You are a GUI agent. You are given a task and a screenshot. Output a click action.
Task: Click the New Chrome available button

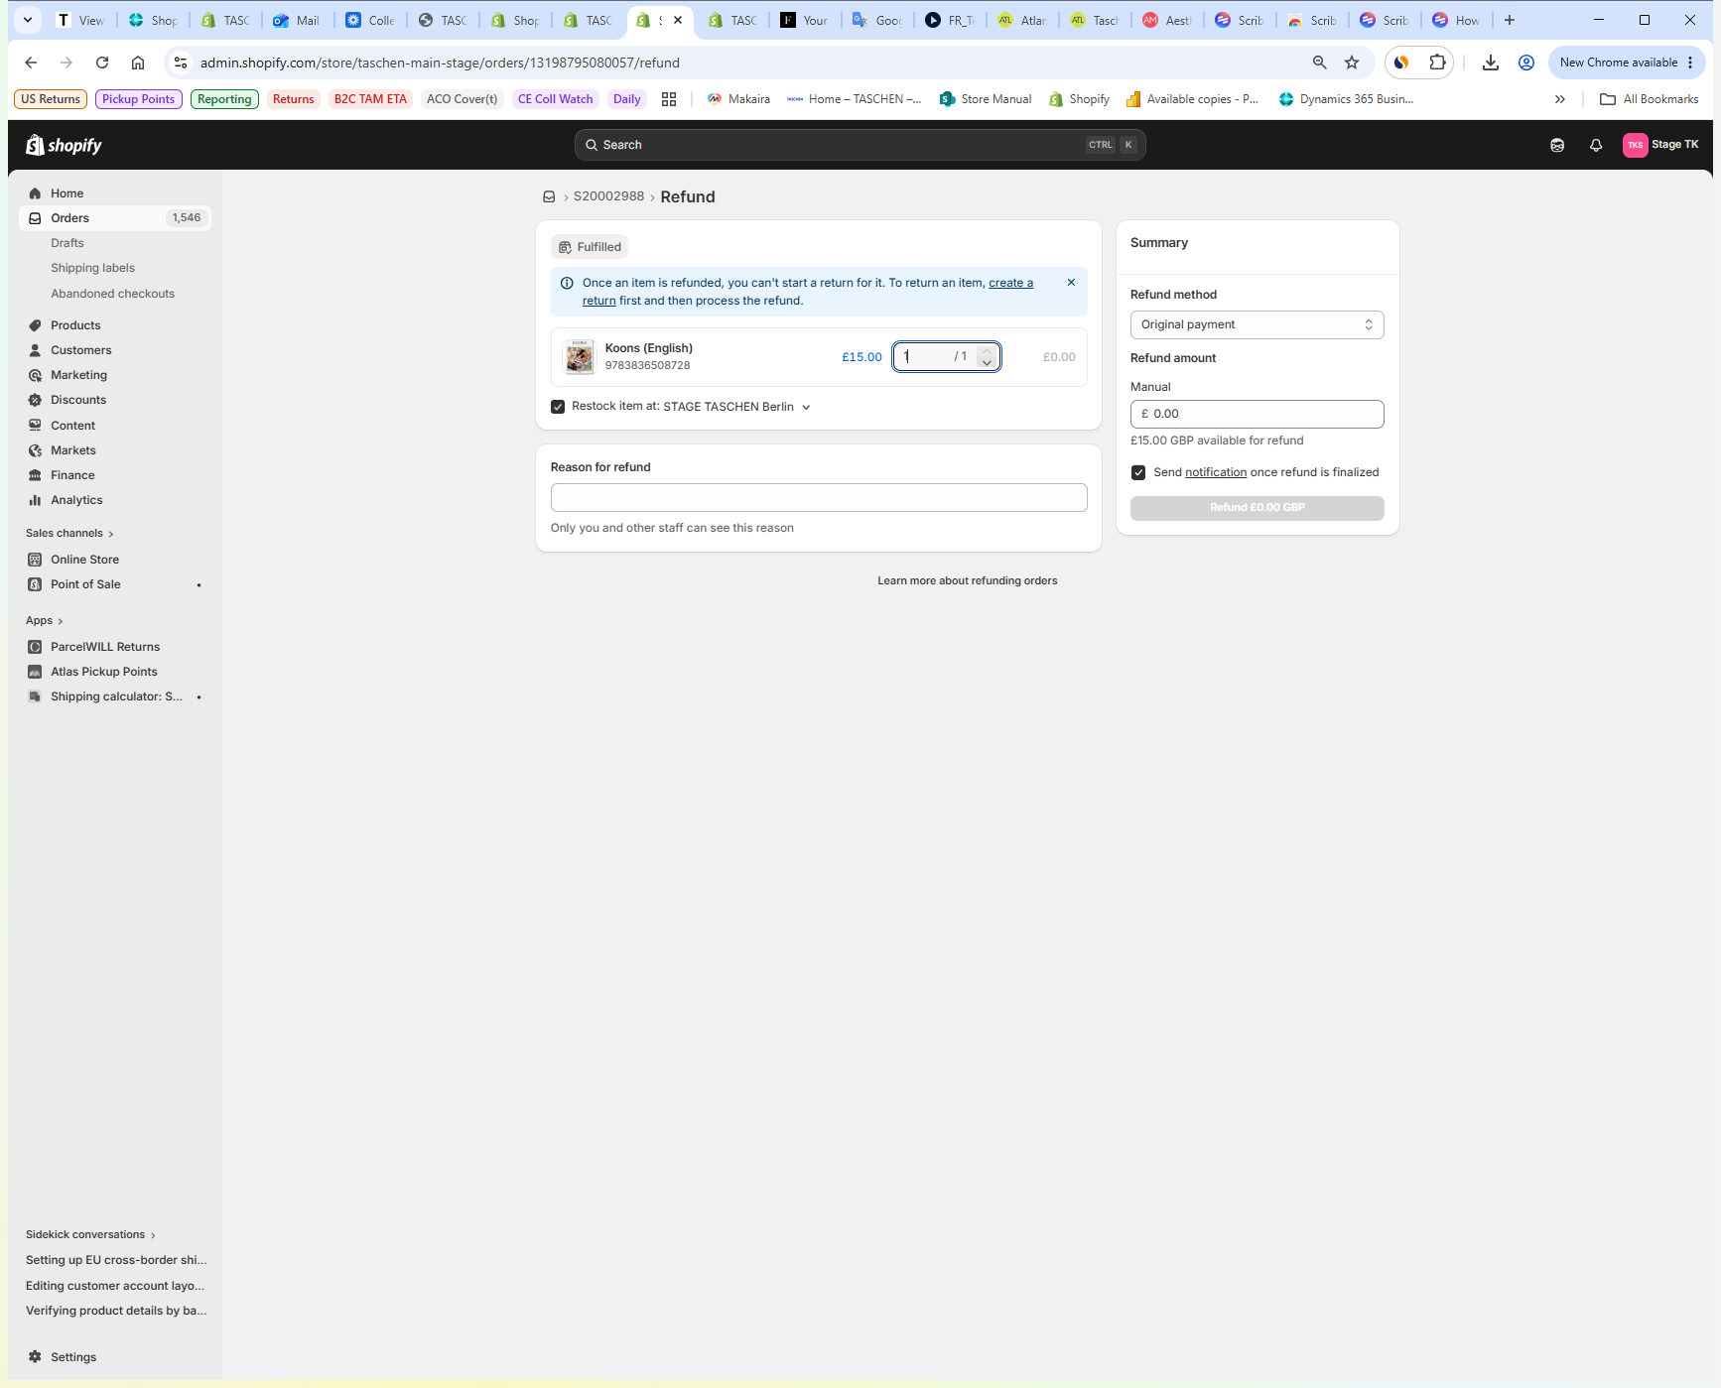(x=1627, y=63)
